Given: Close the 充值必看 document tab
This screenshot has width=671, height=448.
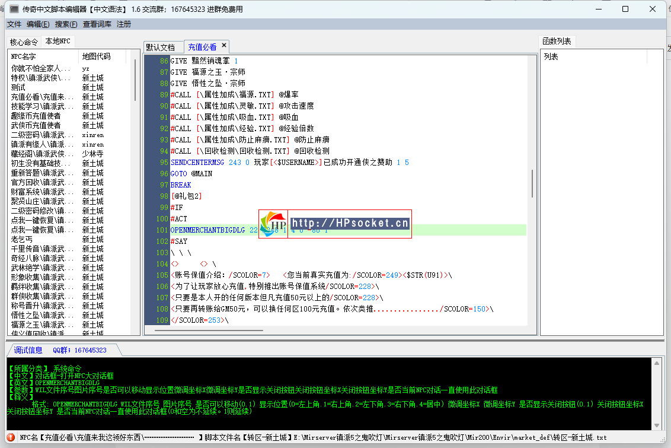Looking at the screenshot, I should [x=224, y=46].
